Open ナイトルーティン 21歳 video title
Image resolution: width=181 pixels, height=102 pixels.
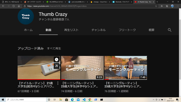36,85
